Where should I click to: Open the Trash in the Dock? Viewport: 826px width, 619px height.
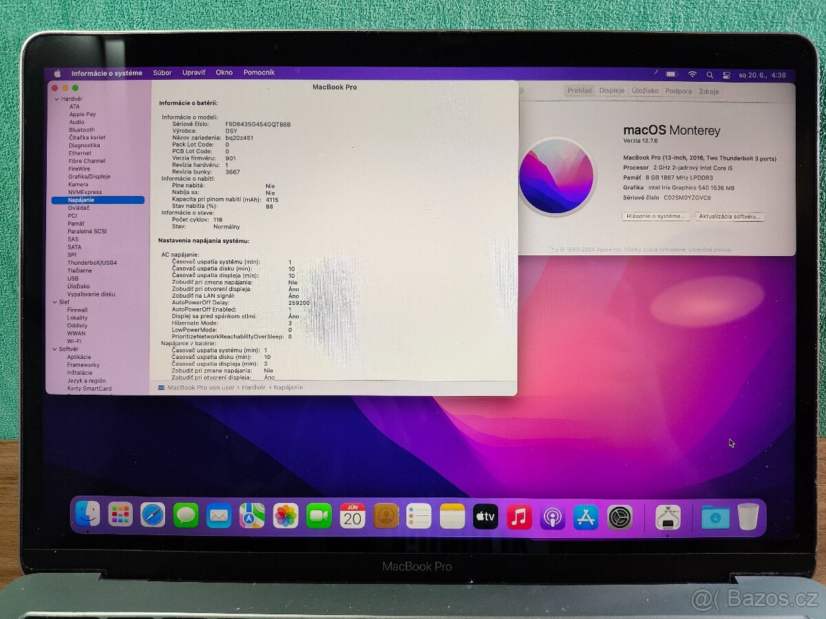[x=748, y=517]
